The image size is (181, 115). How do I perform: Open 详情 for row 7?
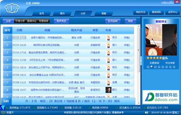[127, 82]
